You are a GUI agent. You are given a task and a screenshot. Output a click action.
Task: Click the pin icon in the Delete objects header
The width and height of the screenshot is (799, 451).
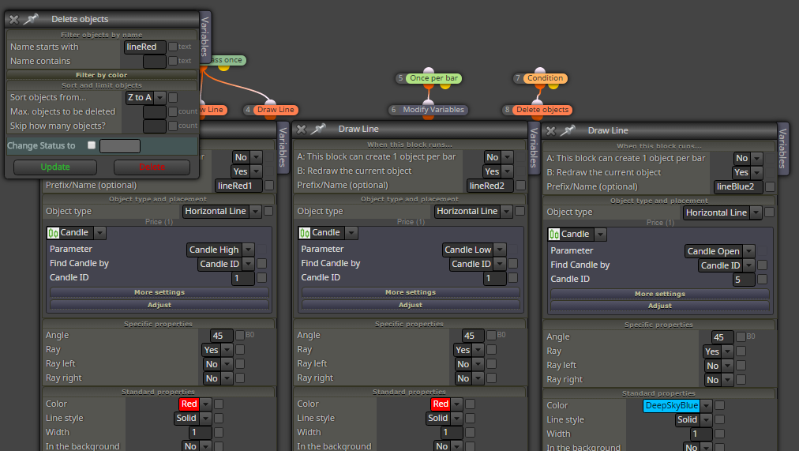click(32, 19)
